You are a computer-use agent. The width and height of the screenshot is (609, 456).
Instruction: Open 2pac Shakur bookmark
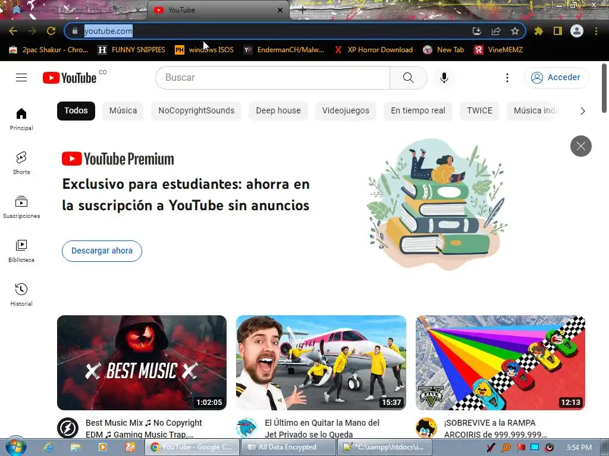49,50
